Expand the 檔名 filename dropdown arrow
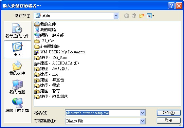The width and height of the screenshot is (184, 128). point(142,113)
